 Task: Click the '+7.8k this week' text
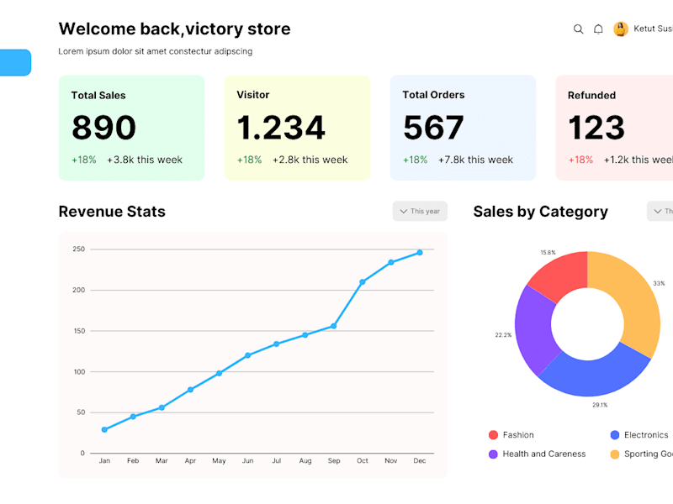[x=475, y=160]
